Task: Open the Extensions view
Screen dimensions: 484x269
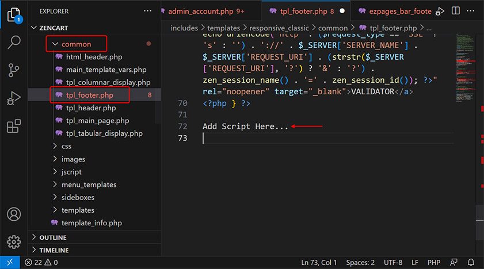Action: (x=14, y=126)
